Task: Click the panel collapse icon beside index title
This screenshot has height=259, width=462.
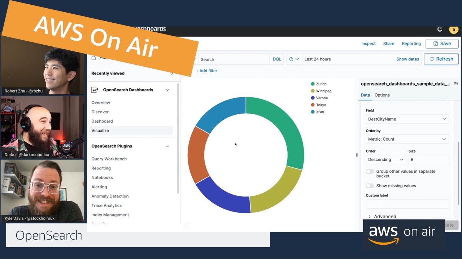Action: point(456,84)
